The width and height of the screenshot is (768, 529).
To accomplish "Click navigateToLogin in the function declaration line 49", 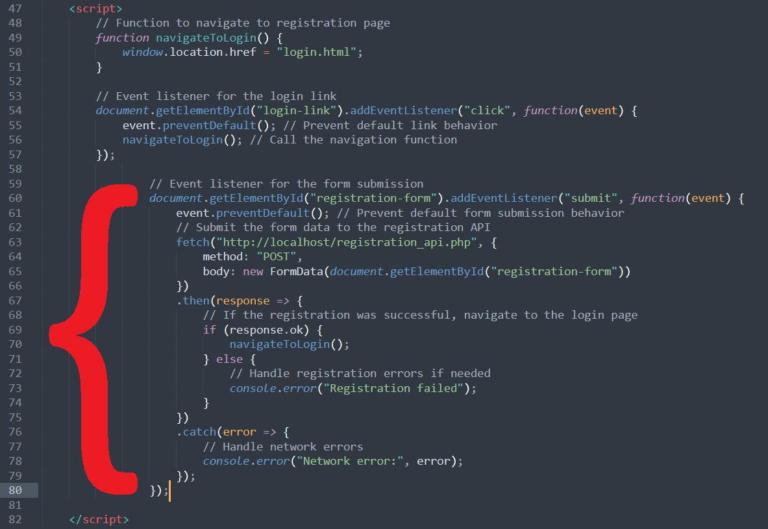I will point(206,38).
